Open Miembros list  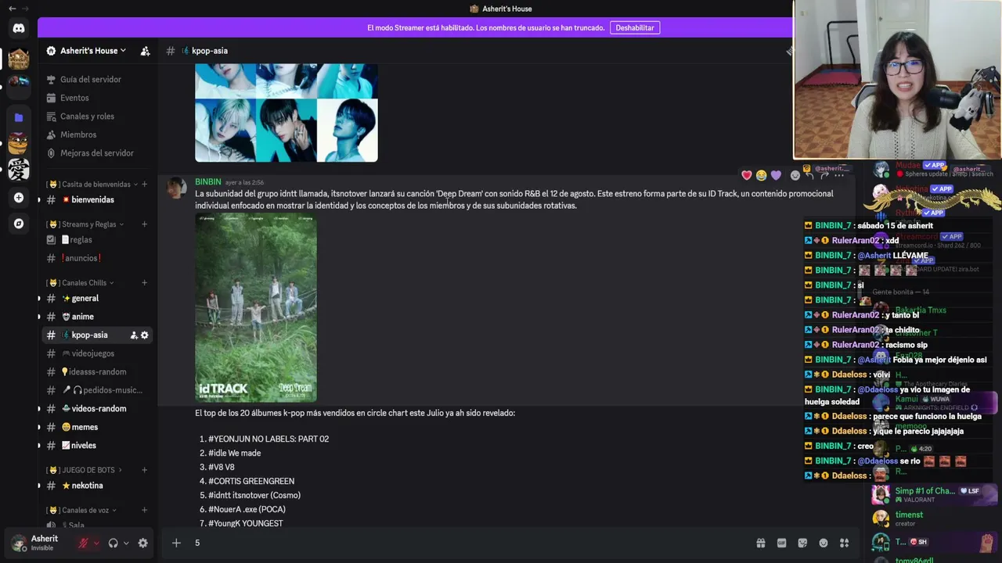[98, 134]
